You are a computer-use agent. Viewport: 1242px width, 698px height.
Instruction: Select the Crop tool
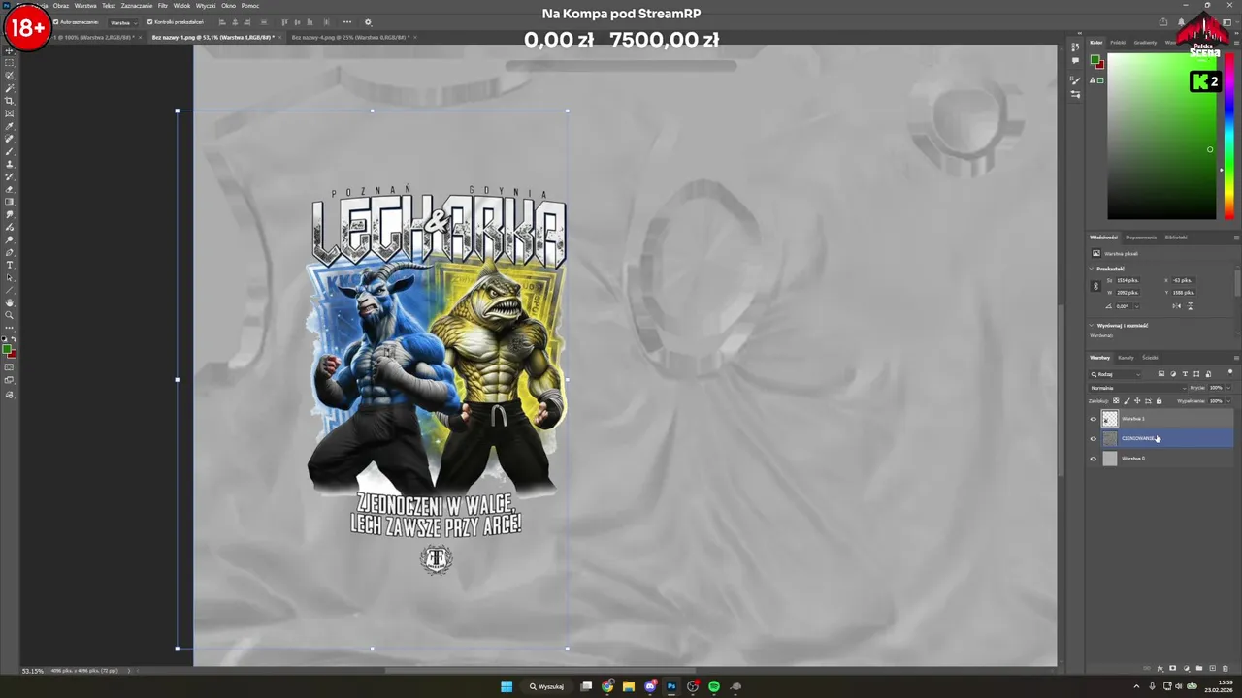(x=10, y=101)
